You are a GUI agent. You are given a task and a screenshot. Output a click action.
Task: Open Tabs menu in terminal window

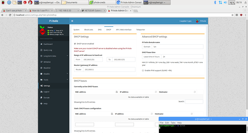(x=173, y=123)
